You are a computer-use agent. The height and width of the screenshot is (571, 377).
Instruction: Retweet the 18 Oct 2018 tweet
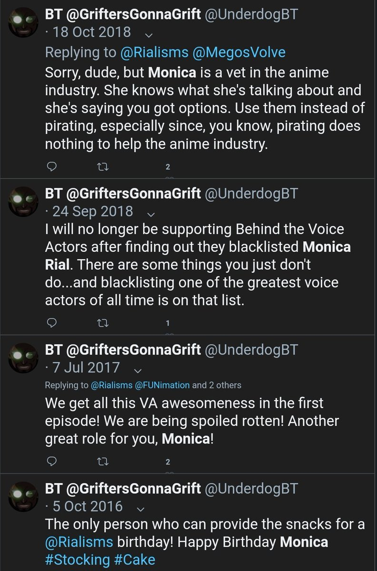pos(102,167)
